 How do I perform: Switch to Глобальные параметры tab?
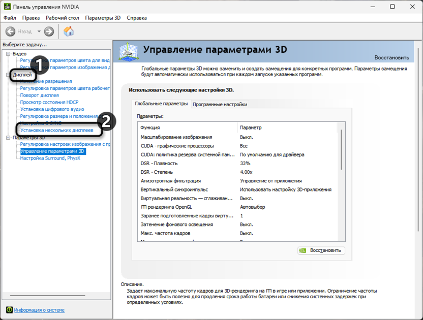(161, 104)
